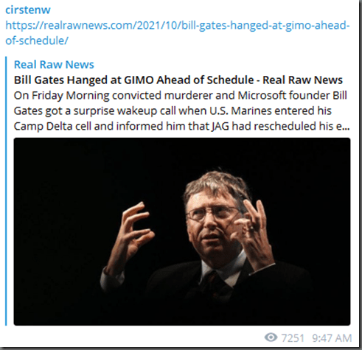
Task: Click the "2021/10" part of the URL
Action: tap(157, 25)
